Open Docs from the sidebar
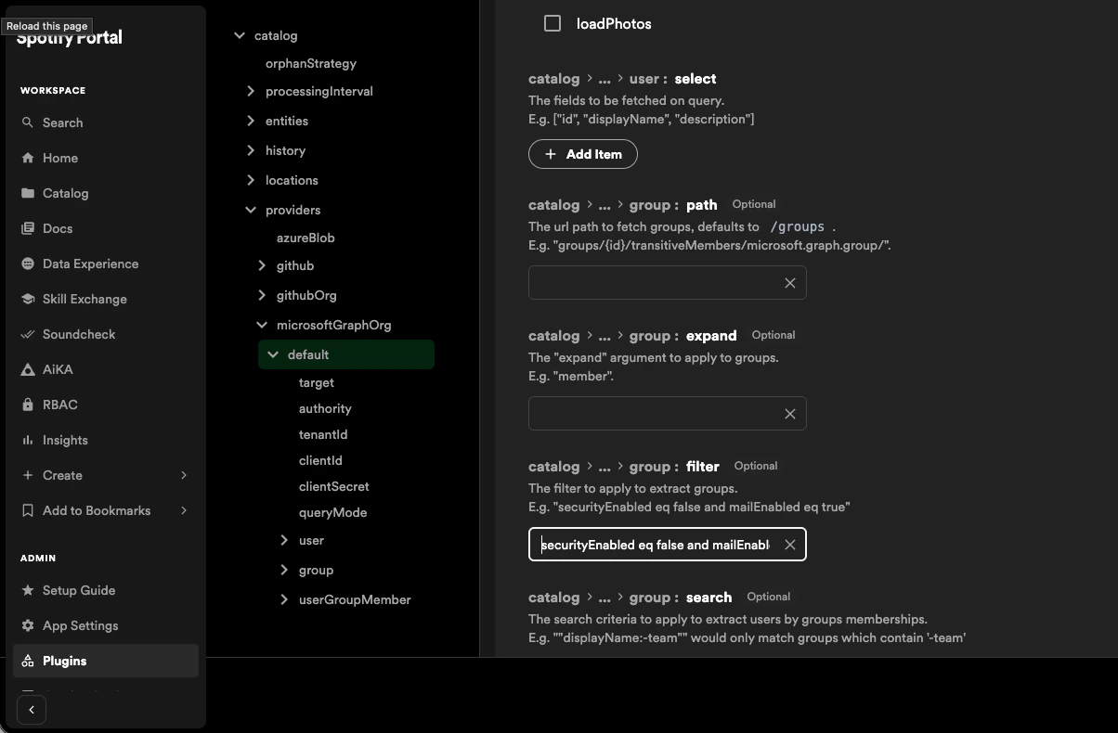The width and height of the screenshot is (1118, 733). 106,228
